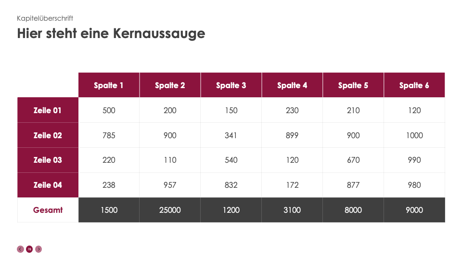Screen dimensions: 462x260
Task: Click the cell with value 785
Action: point(109,135)
